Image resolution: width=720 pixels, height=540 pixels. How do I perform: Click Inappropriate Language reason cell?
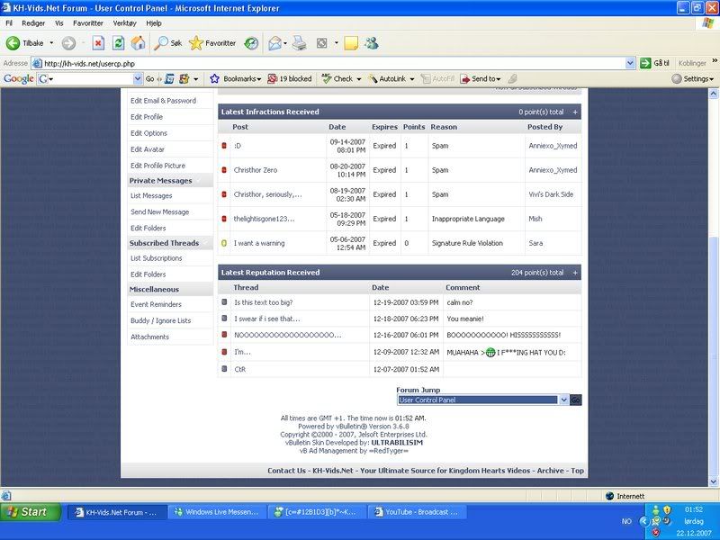(477, 219)
